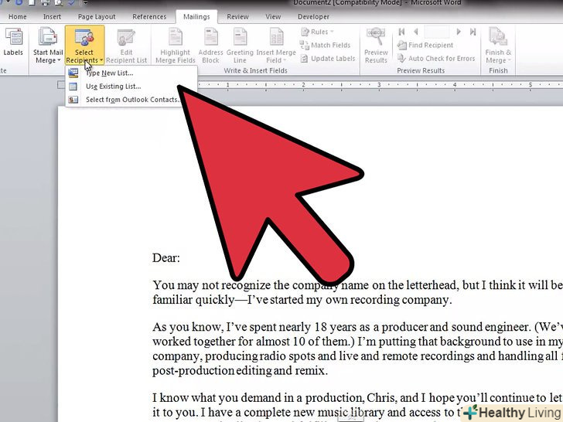Insert an Address Block
This screenshot has width=563, height=422.
[211, 45]
